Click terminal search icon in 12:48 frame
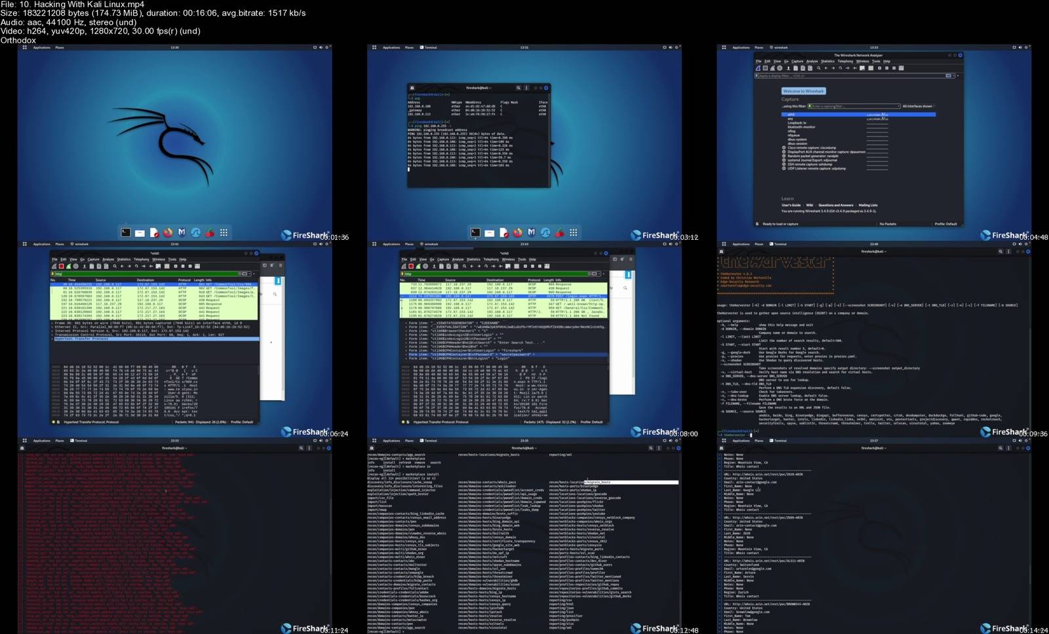1049x634 pixels. pyautogui.click(x=651, y=448)
